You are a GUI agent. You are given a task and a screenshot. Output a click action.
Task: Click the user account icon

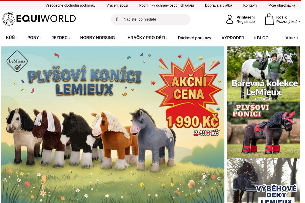coord(230,19)
